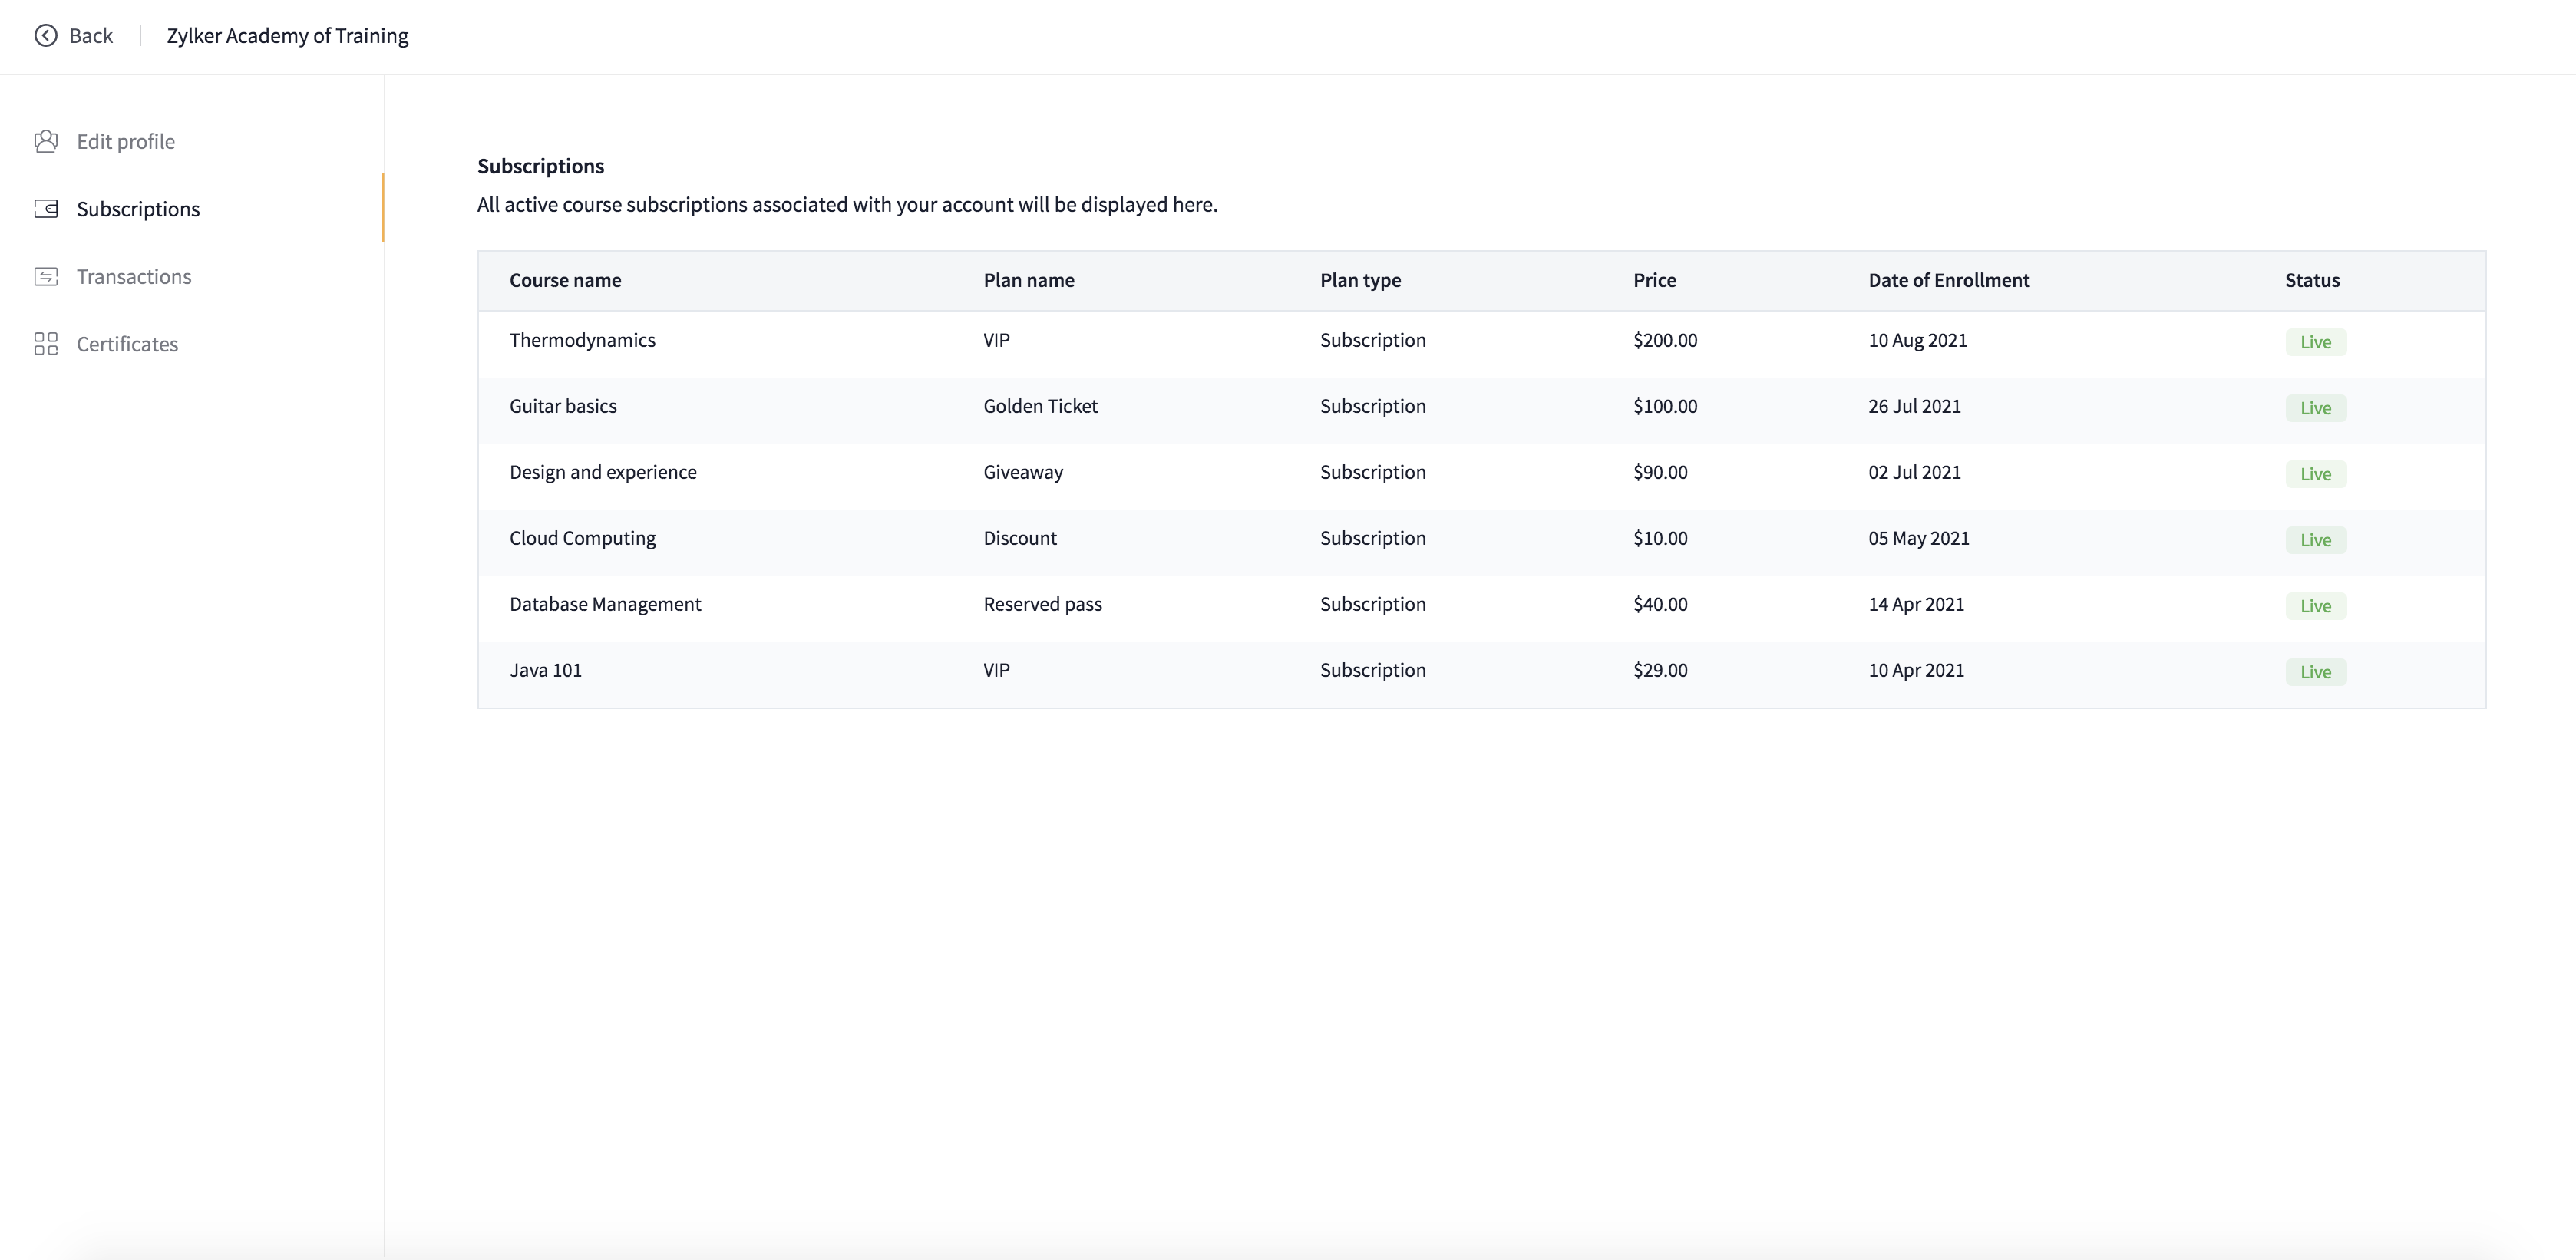Click the Live badge for Thermodynamics
The width and height of the screenshot is (2576, 1260).
coord(2315,342)
